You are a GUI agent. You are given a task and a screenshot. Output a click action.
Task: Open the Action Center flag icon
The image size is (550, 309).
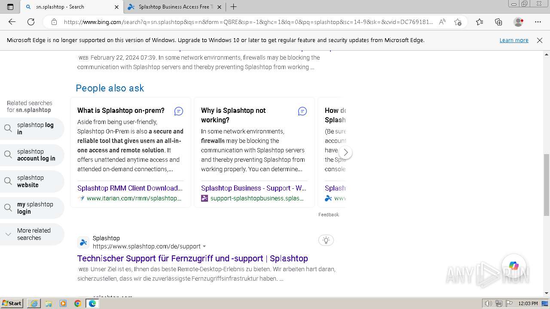(509, 303)
